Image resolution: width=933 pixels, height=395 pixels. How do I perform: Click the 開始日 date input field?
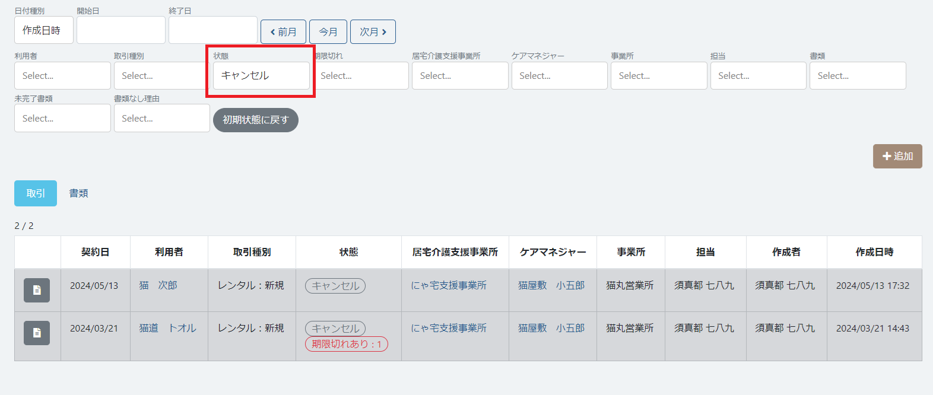120,30
